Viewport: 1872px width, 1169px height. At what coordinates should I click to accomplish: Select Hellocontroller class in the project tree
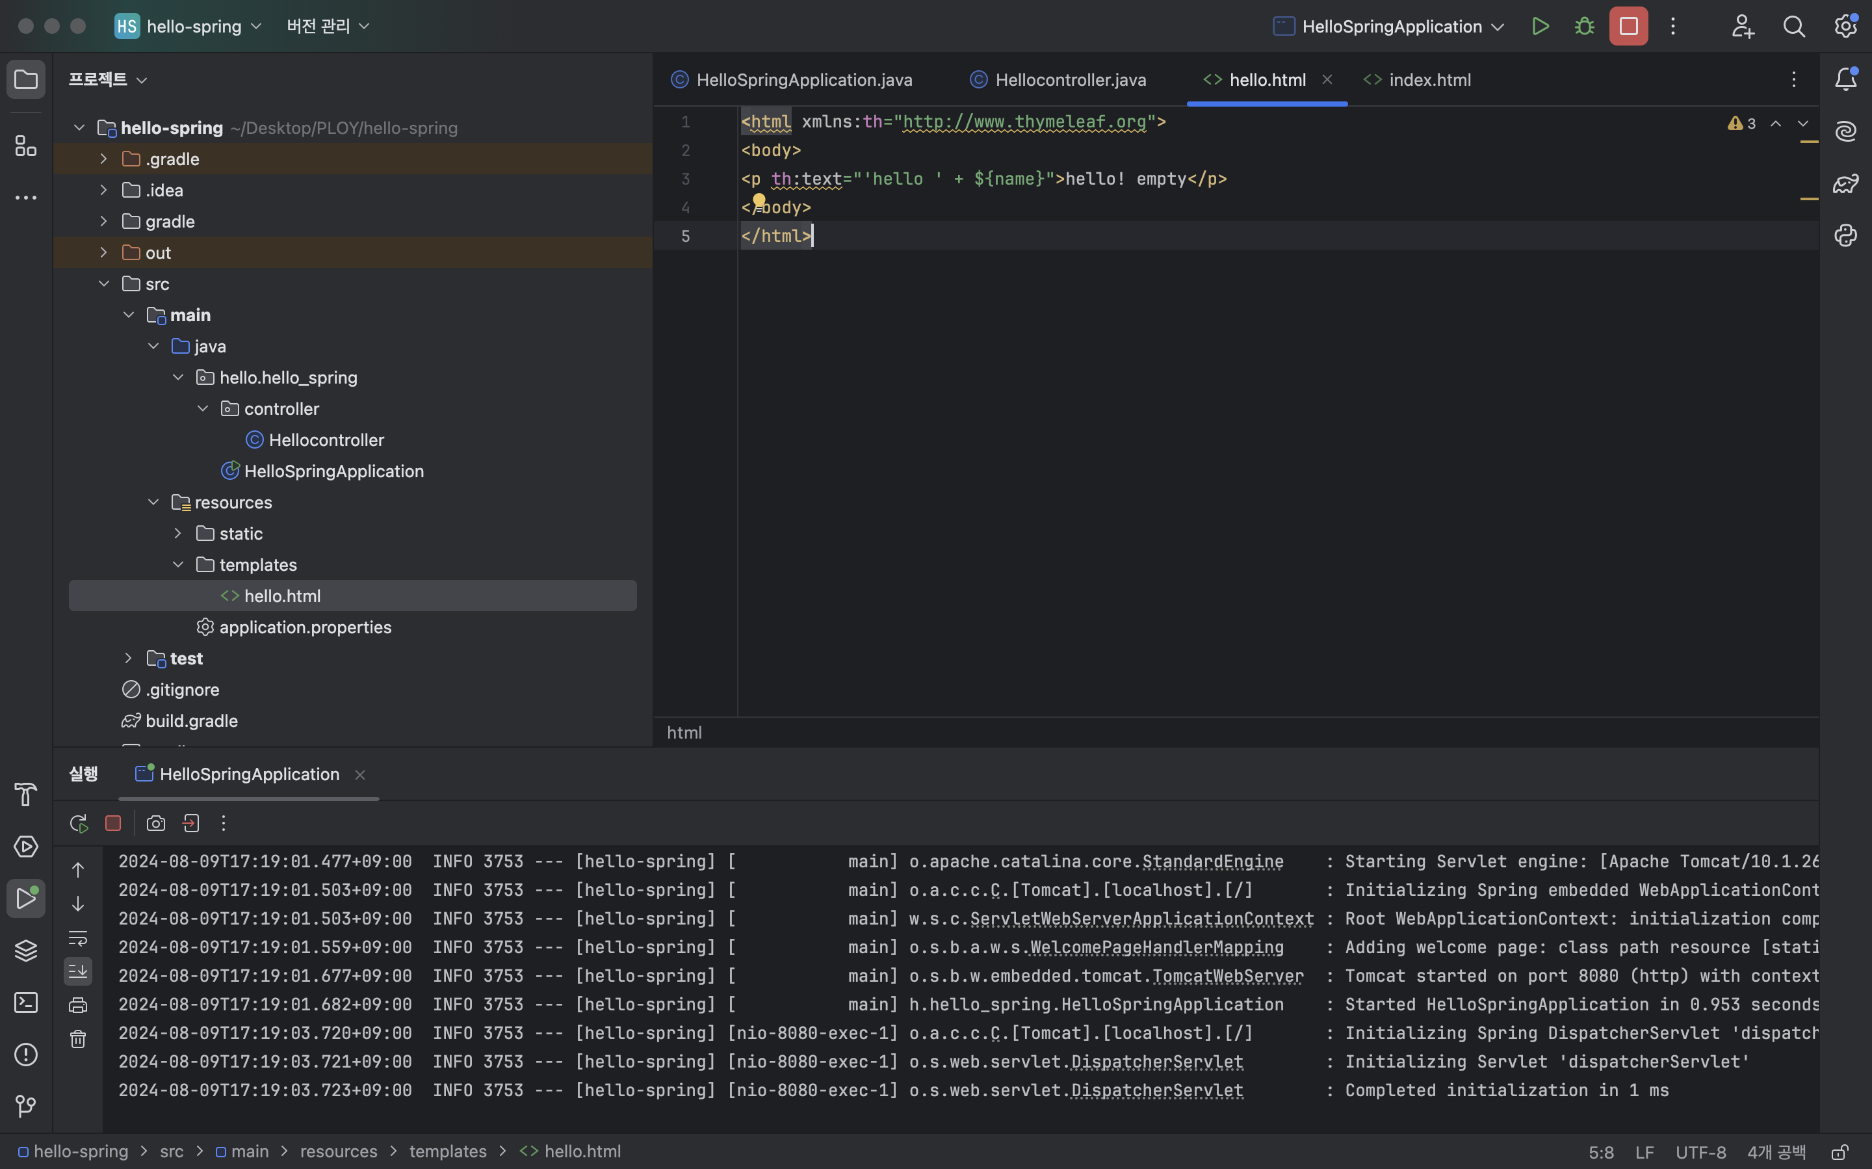326,440
